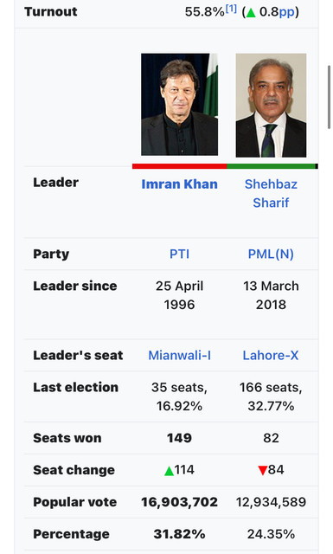Screen dimensions: 333x554
Task: Follow the PTI party link
Action: tap(179, 254)
